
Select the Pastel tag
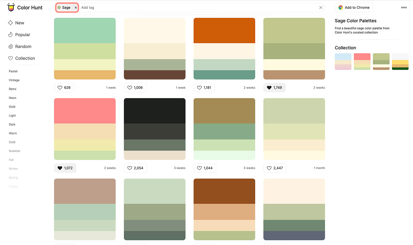(13, 71)
